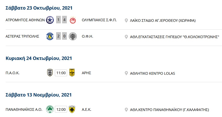Open the ΟΛΥΜΠΙΑΚΟΣ Σ.Φ.Π. team name
Viewport: 222px width, 117px height.
(x=99, y=20)
